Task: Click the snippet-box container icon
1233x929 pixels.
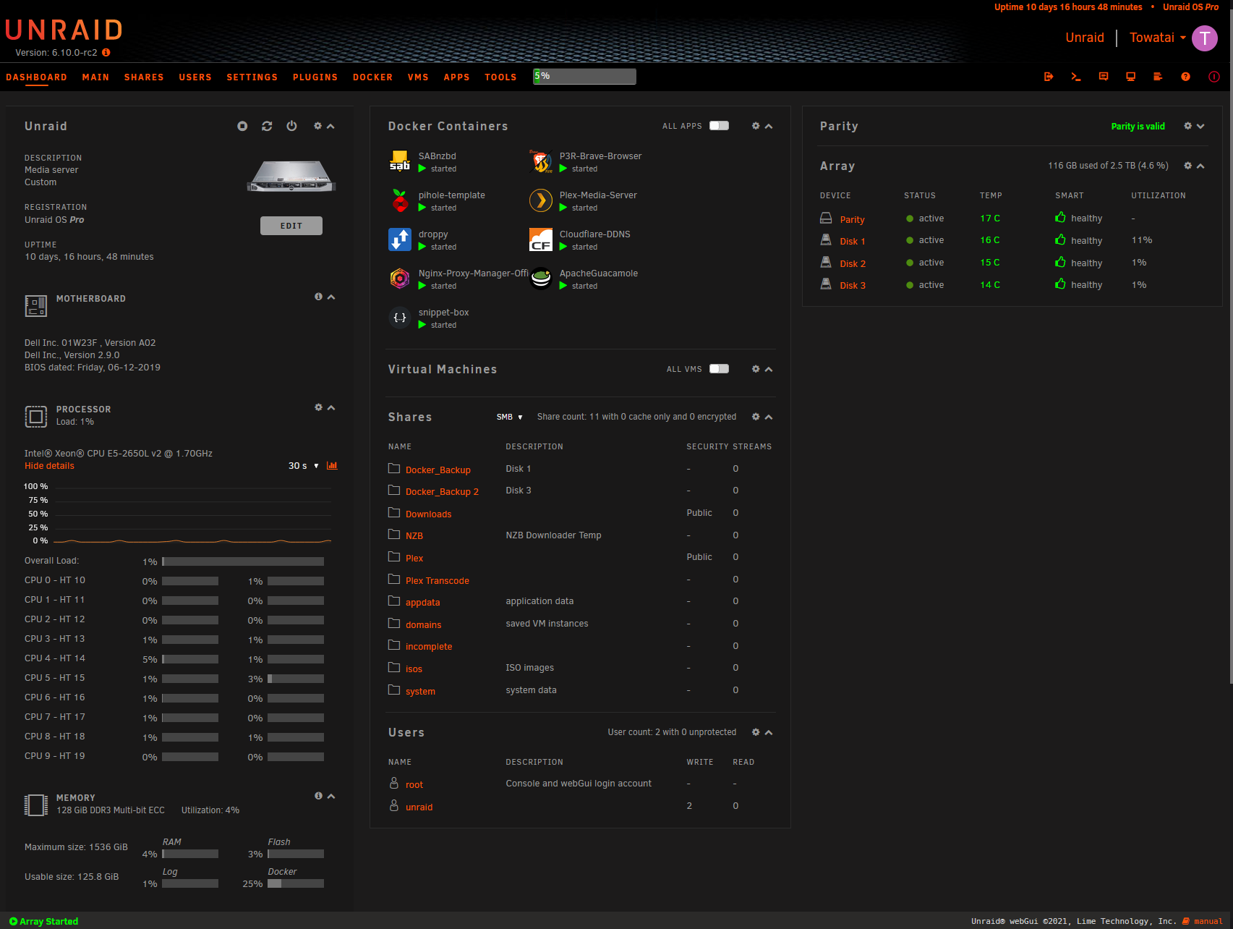Action: [400, 318]
